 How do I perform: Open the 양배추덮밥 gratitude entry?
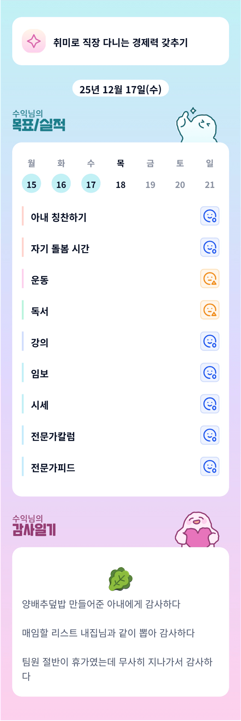click(x=101, y=604)
